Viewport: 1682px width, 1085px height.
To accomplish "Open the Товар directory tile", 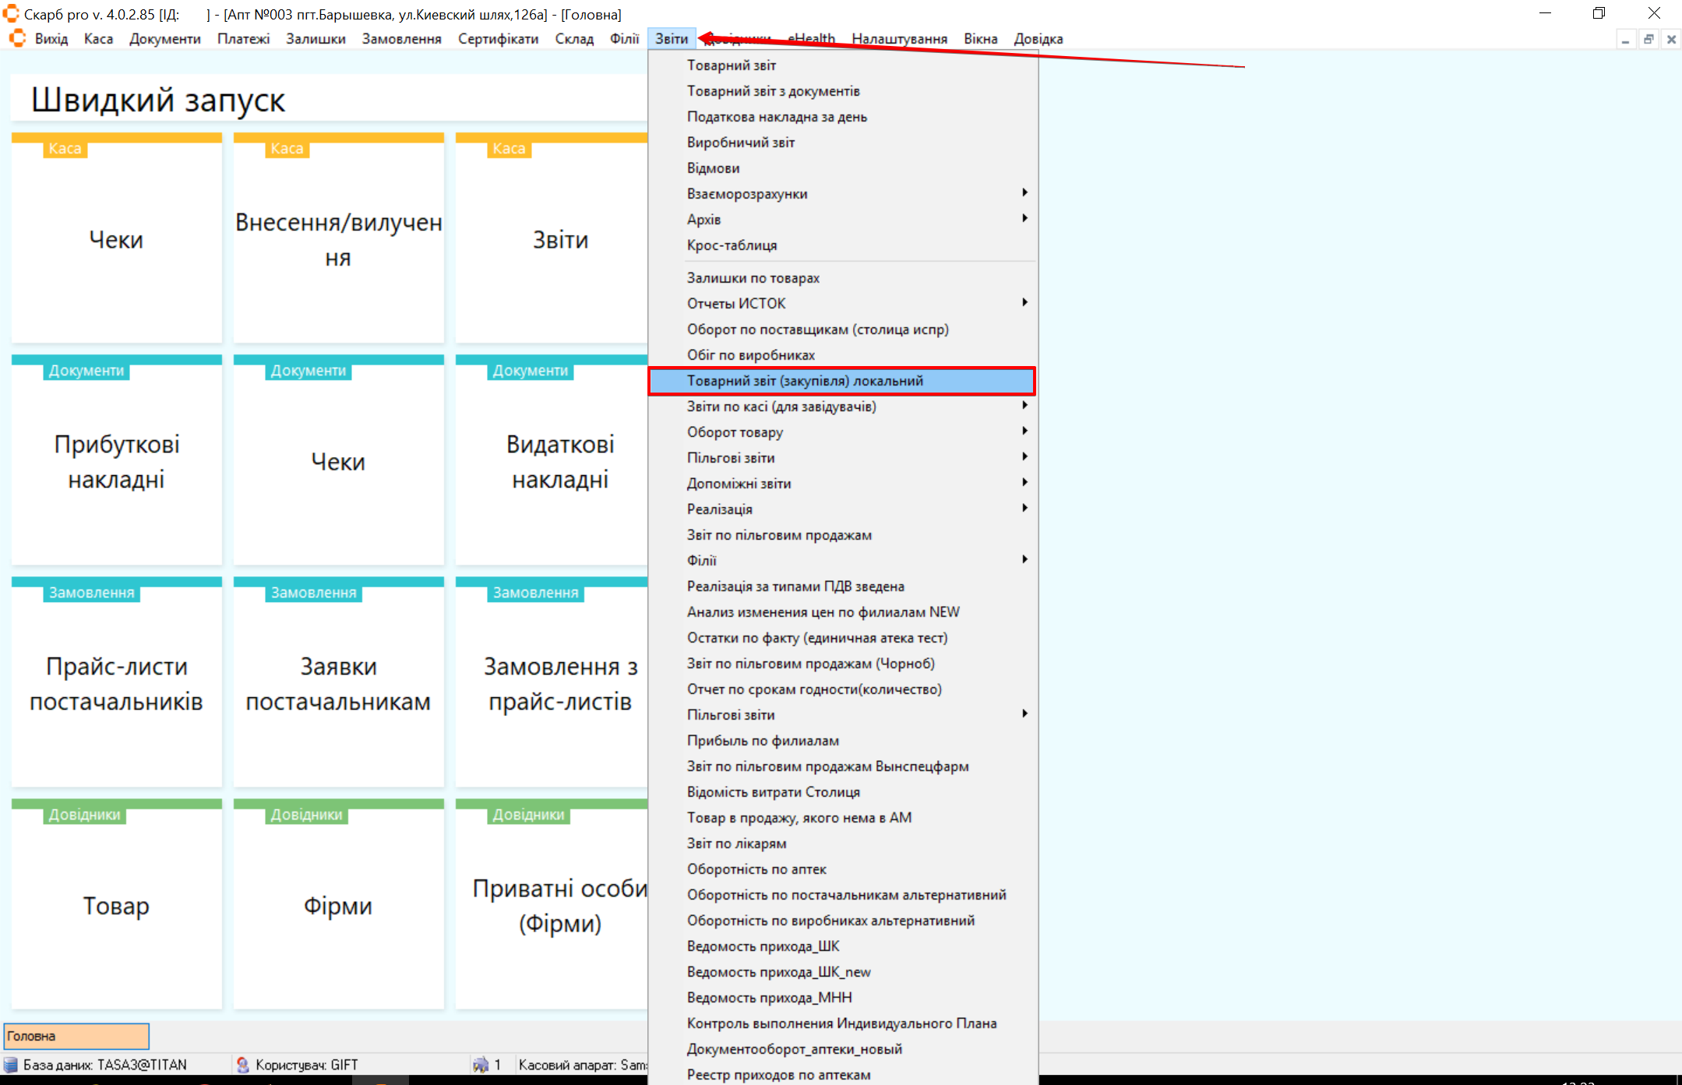I will [117, 905].
